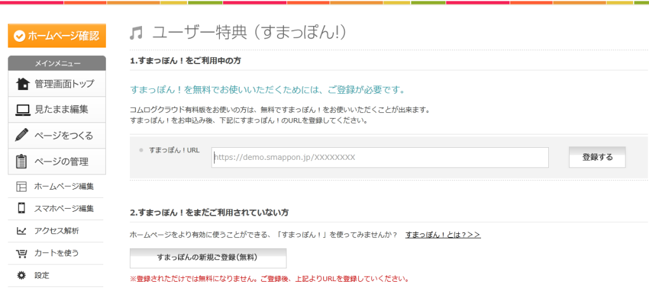Click the chart icon beside アクセス解析
This screenshot has height=288, width=649.
click(22, 231)
